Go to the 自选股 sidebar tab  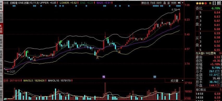tap(1, 54)
